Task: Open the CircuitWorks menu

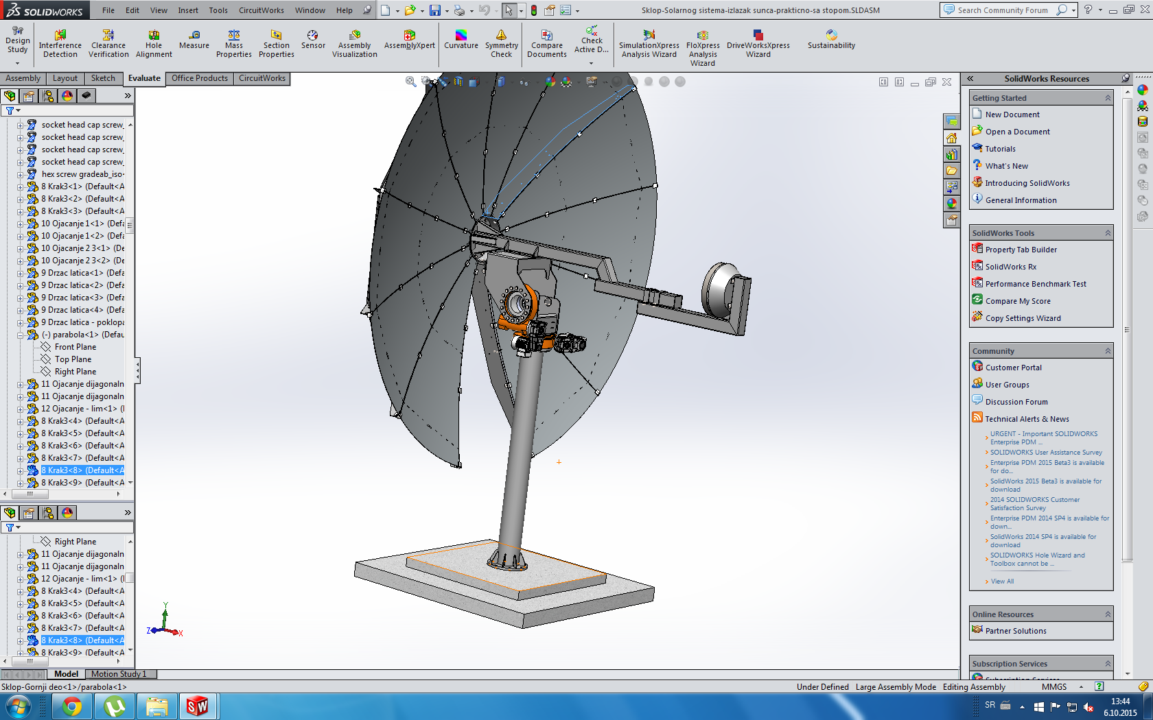Action: (x=261, y=10)
